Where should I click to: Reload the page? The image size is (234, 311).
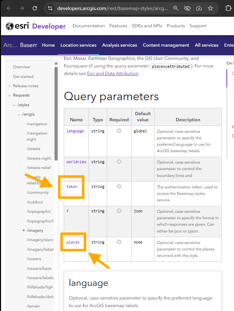click(35, 8)
